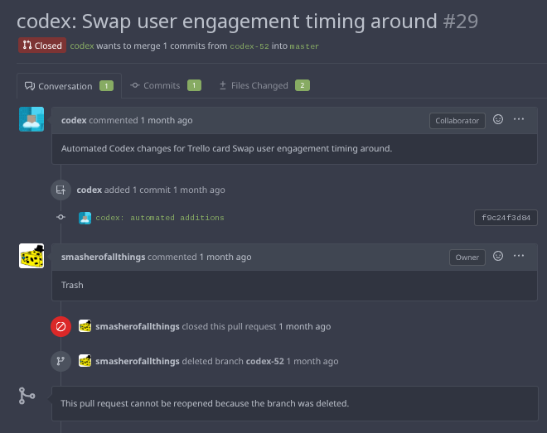
Task: Click the Closed status badge
Action: pos(42,46)
